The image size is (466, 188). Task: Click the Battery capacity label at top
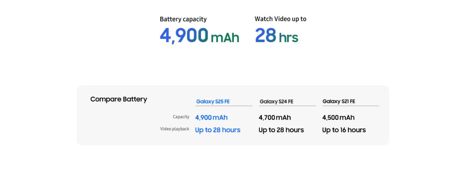[183, 19]
